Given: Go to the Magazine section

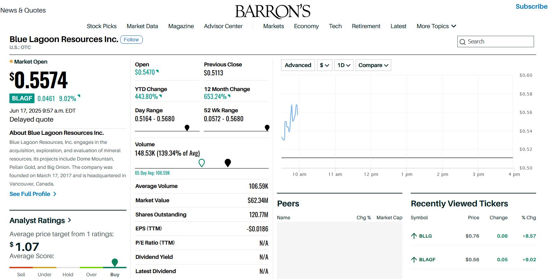Looking at the screenshot, I should click(x=181, y=26).
